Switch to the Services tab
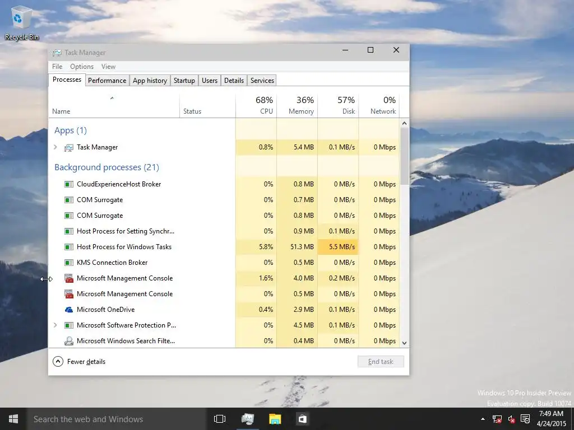574x430 pixels. click(262, 81)
